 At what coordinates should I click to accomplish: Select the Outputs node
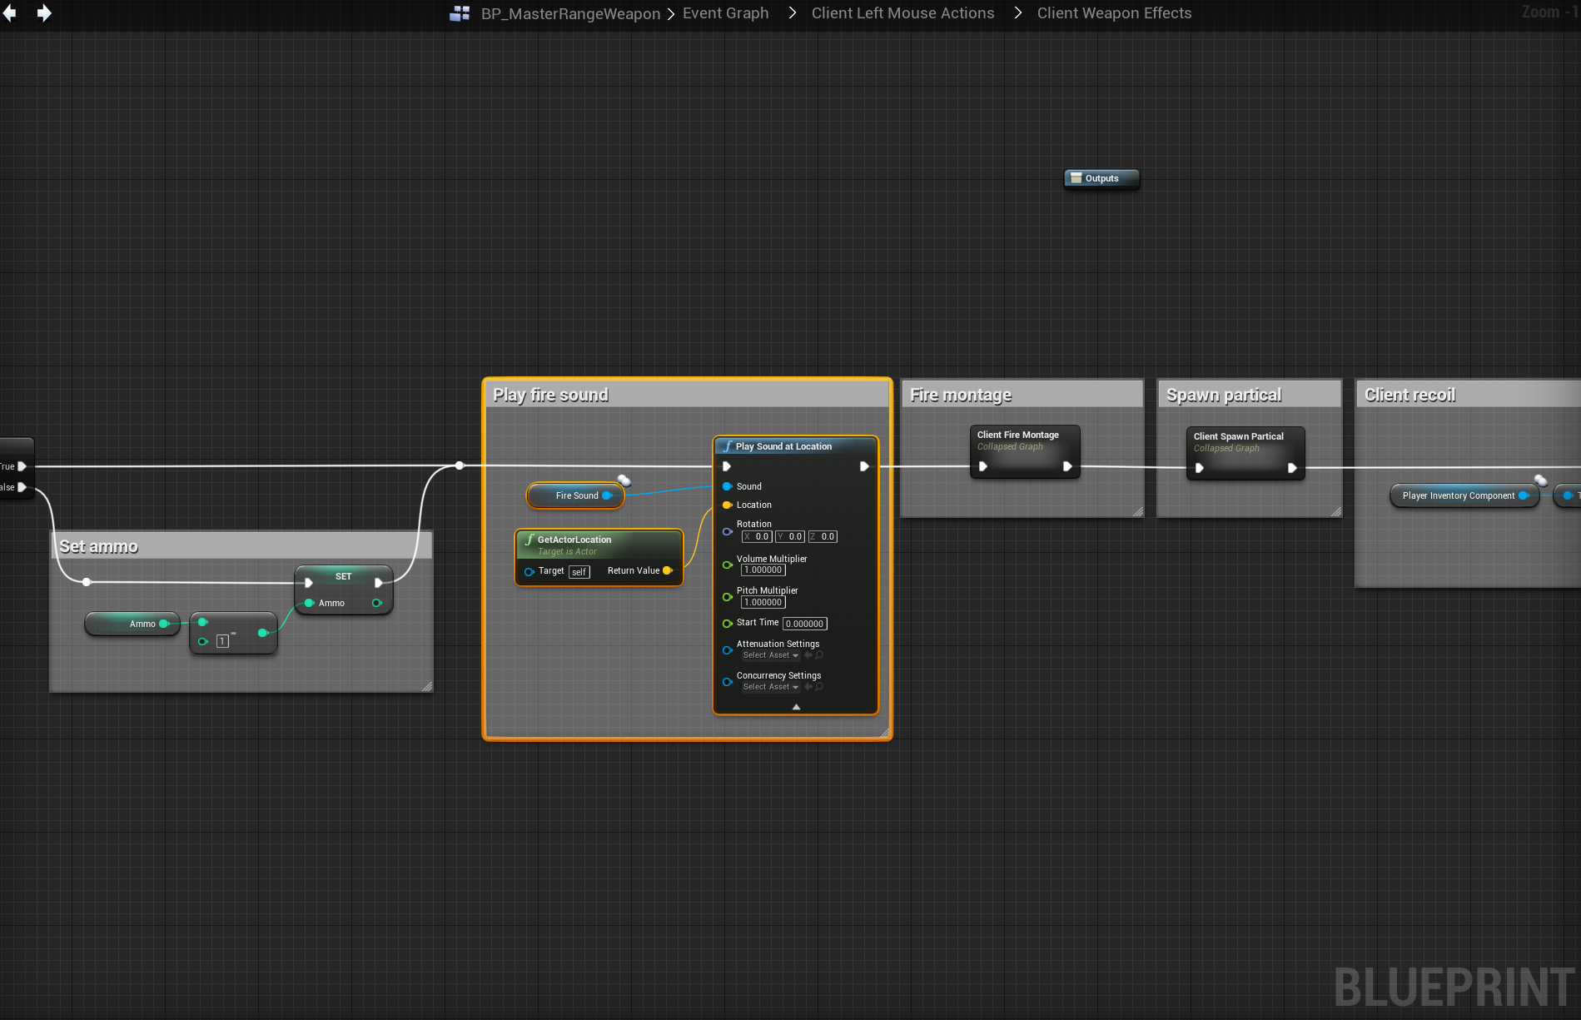coord(1101,178)
